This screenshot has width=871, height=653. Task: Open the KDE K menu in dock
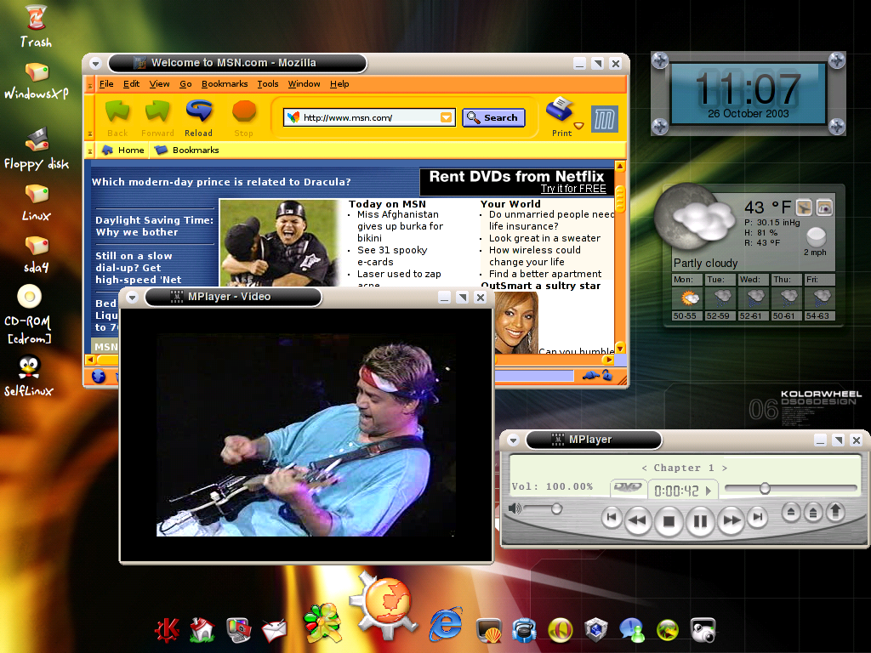click(x=167, y=630)
